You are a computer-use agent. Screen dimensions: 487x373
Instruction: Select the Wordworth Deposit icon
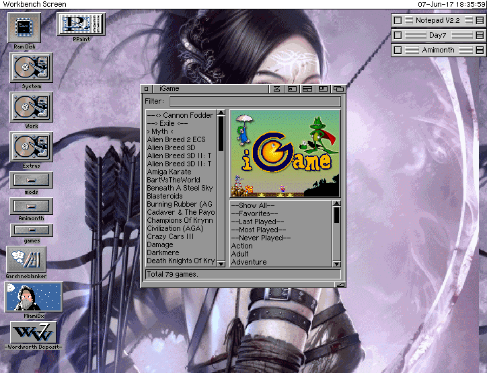pyautogui.click(x=34, y=333)
